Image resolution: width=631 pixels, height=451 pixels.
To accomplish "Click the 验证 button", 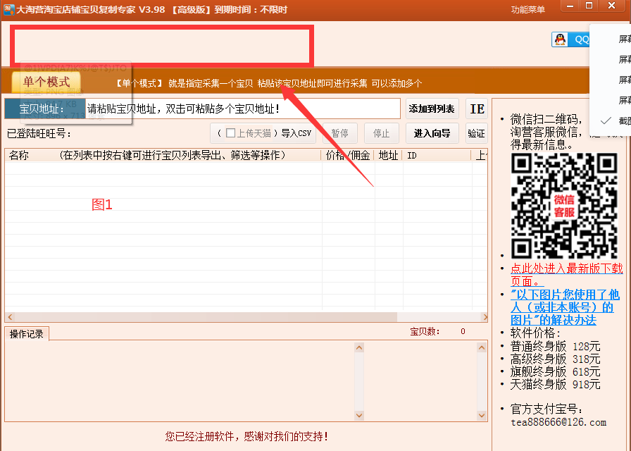I will (477, 133).
